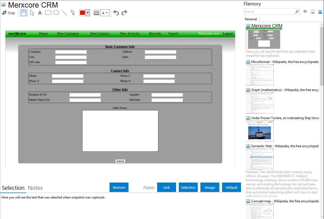Click the Paste Default button
Viewport: 324px width, 219px height.
232,187
